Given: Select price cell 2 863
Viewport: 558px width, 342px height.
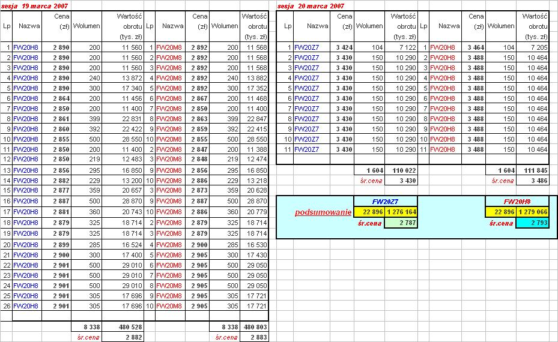Looking at the screenshot, I should click(x=198, y=119).
